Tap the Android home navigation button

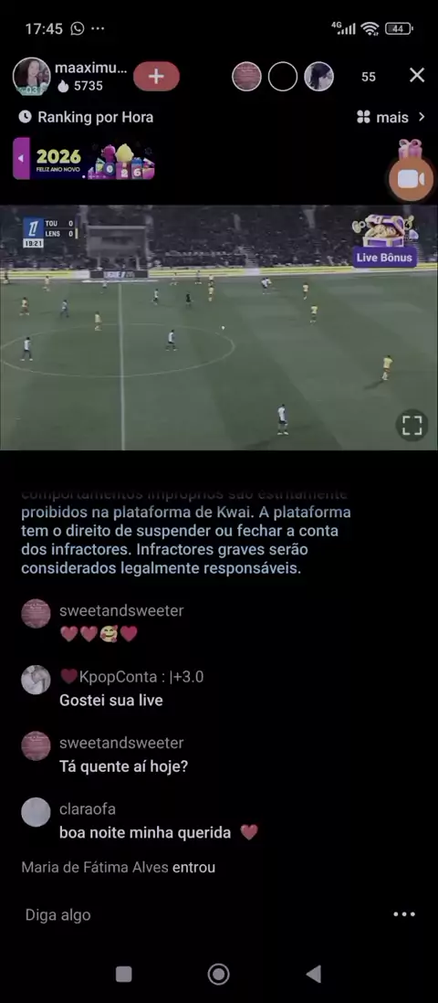[219, 974]
